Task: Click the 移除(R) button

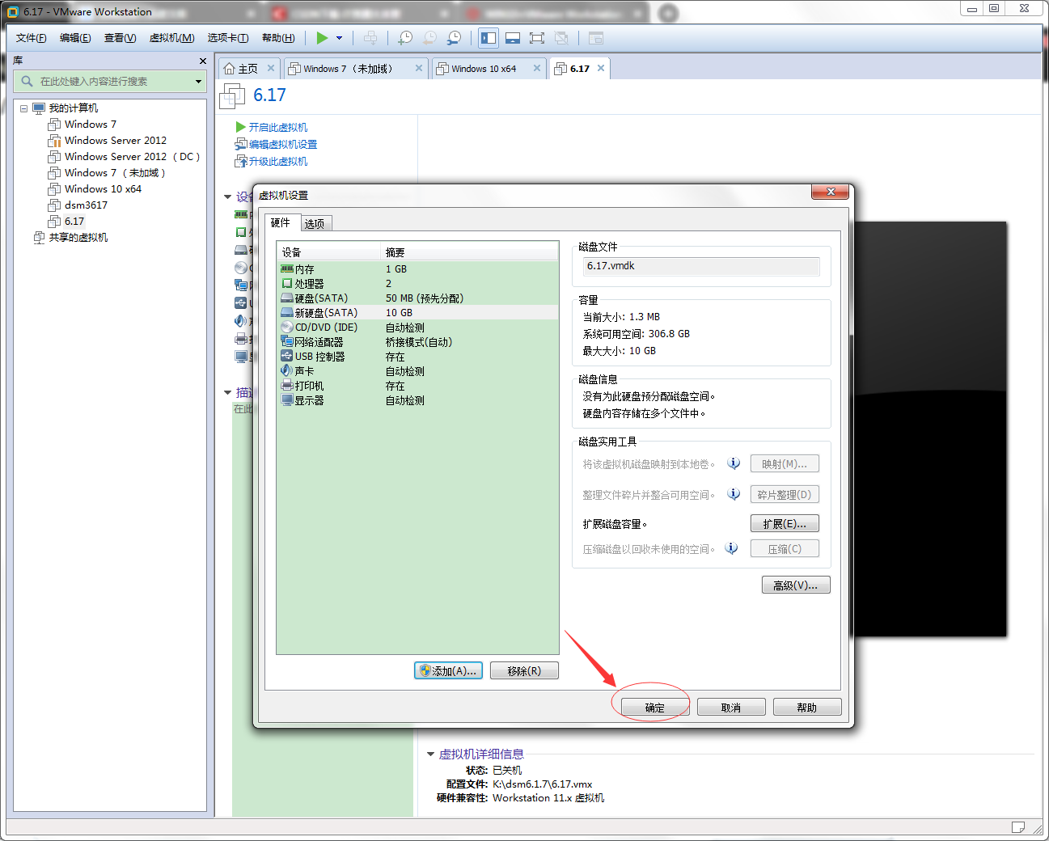Action: point(524,670)
